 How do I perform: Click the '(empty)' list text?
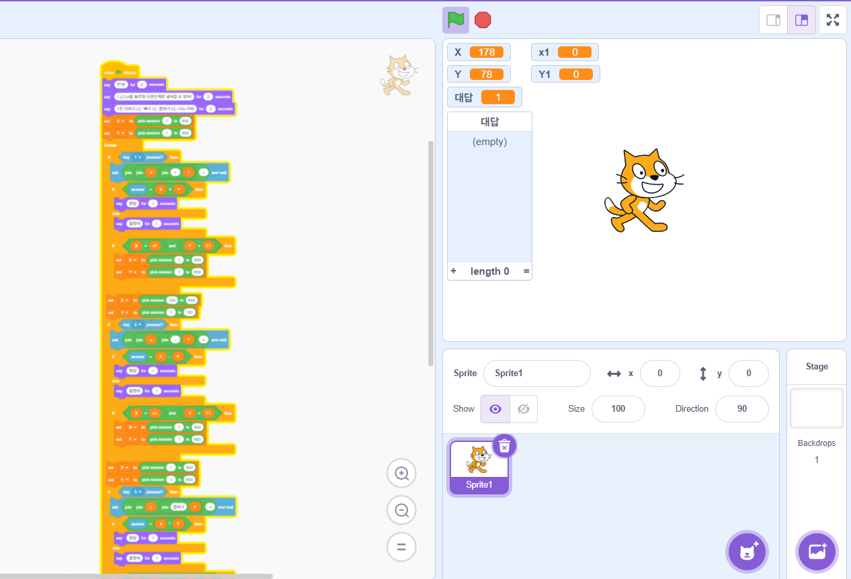coord(489,142)
